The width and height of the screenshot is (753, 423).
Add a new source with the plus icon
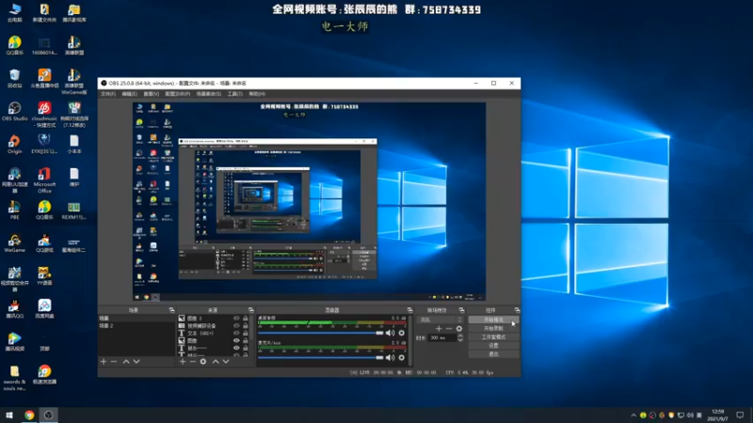point(183,362)
